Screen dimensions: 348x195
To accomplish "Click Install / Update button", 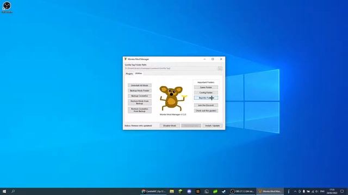I will click(213, 126).
